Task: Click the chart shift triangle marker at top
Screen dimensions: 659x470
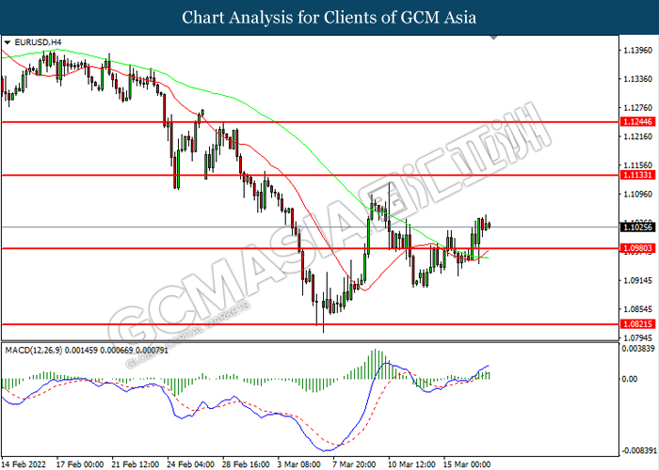Action: click(494, 38)
